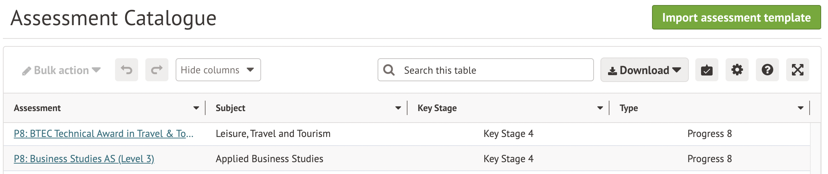Click the calendar checkmark icon
The height and width of the screenshot is (174, 828).
tap(706, 70)
